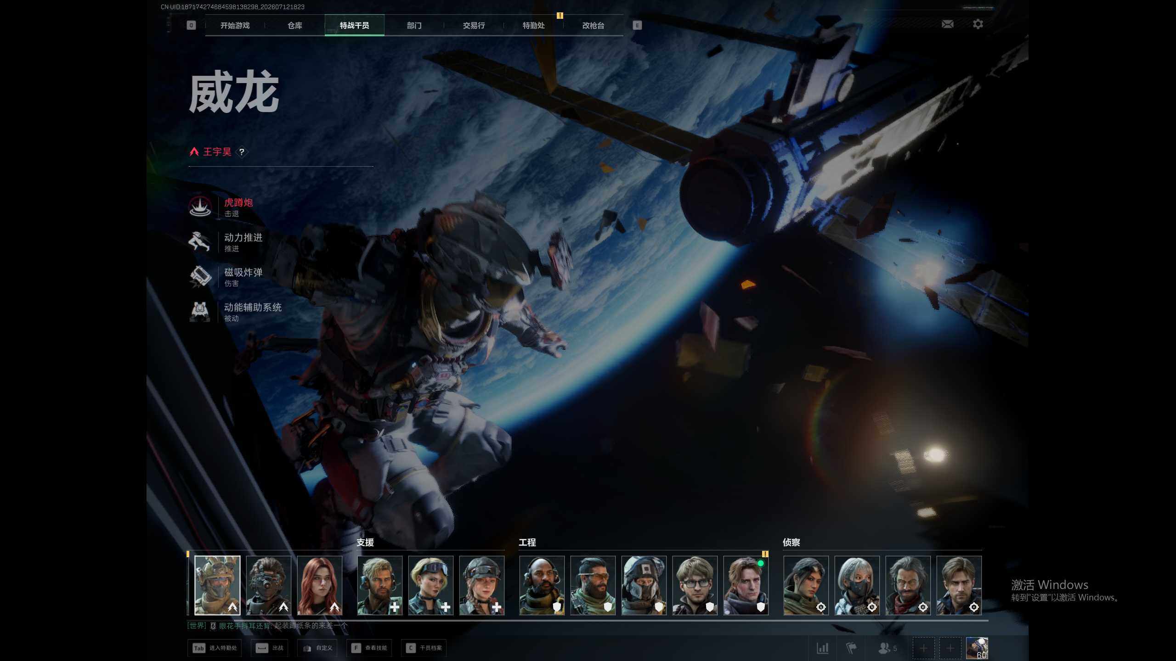Screen dimensions: 1176x661
Task: Select the 动力推进 skill icon
Action: coord(200,242)
